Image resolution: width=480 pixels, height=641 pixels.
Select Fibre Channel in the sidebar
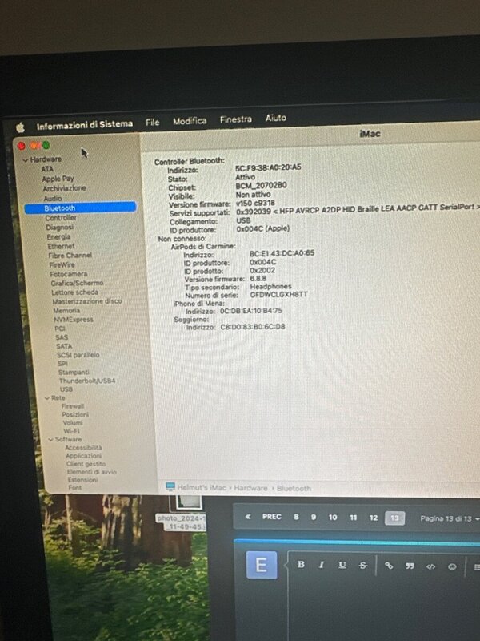[70, 255]
